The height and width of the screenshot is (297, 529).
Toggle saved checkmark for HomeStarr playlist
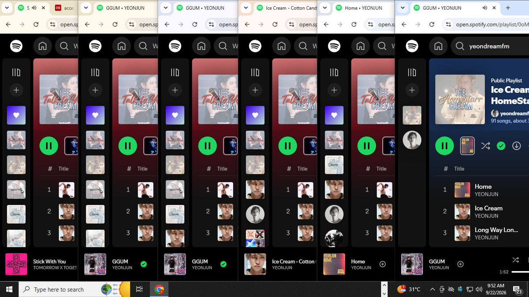(501, 146)
